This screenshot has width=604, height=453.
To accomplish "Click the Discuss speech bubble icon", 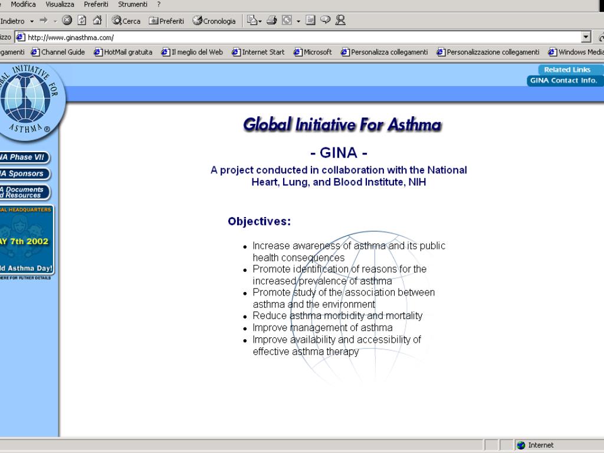I will [x=325, y=19].
